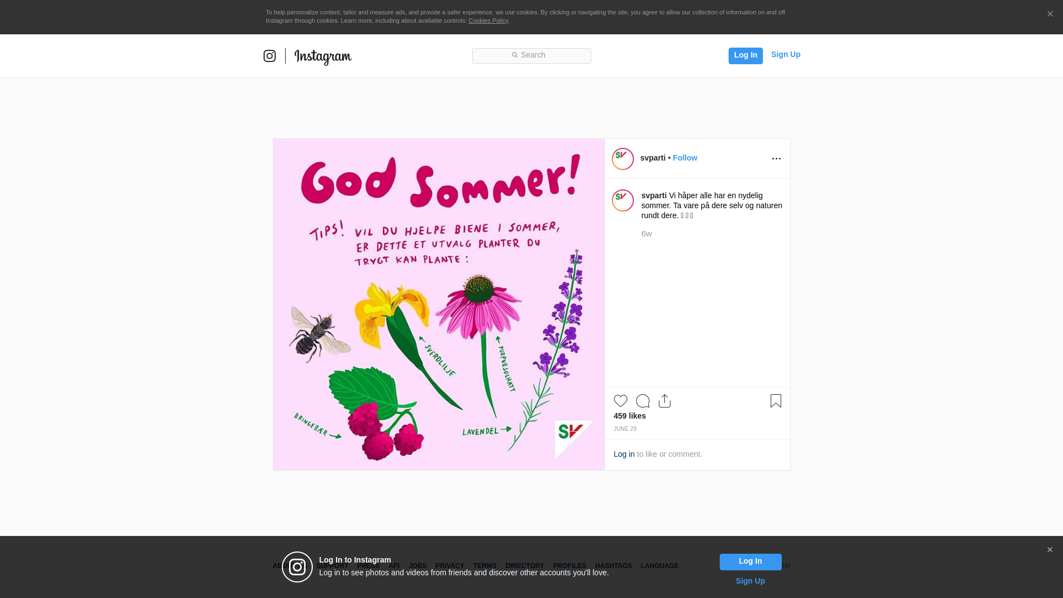Open the PROFILES footer link
The width and height of the screenshot is (1063, 598).
(569, 566)
